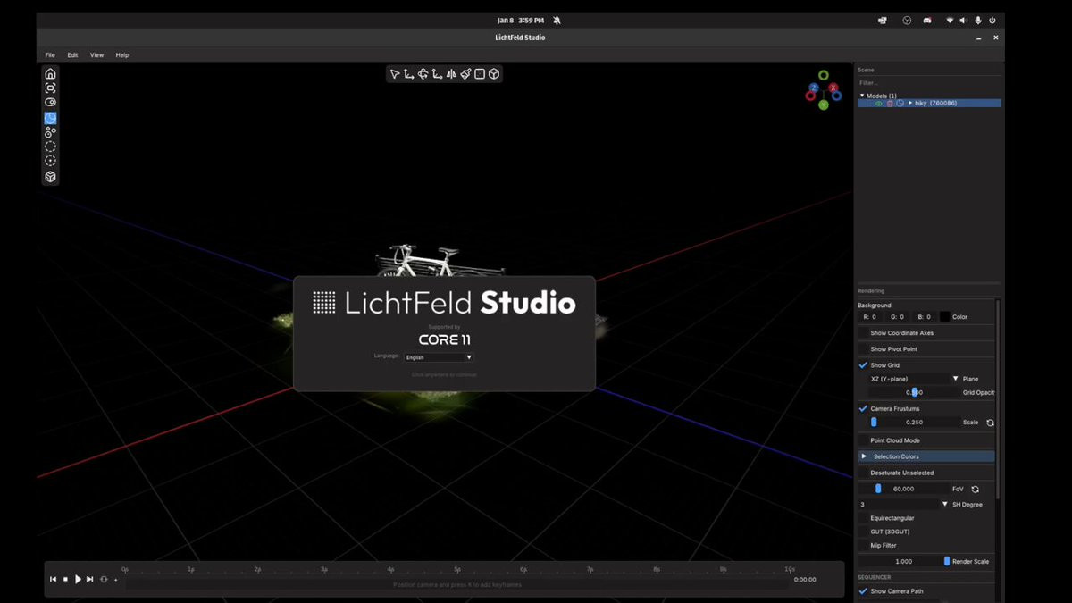The height and width of the screenshot is (603, 1072).
Task: Open the File menu
Action: [50, 55]
